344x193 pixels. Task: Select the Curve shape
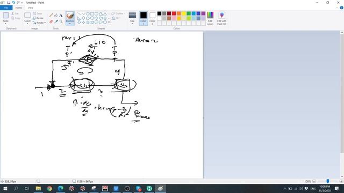(x=83, y=14)
